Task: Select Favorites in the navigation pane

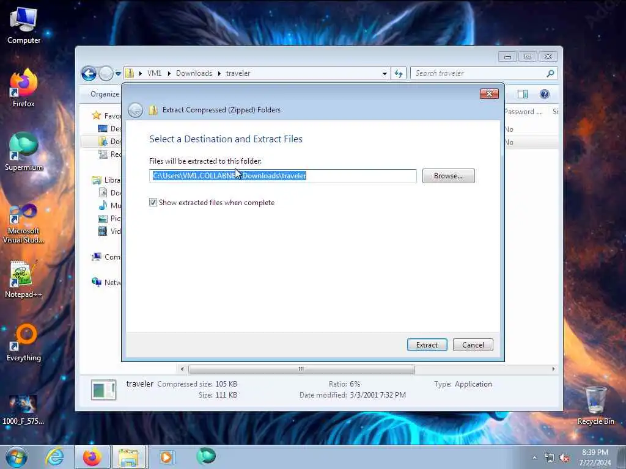Action: (106, 115)
